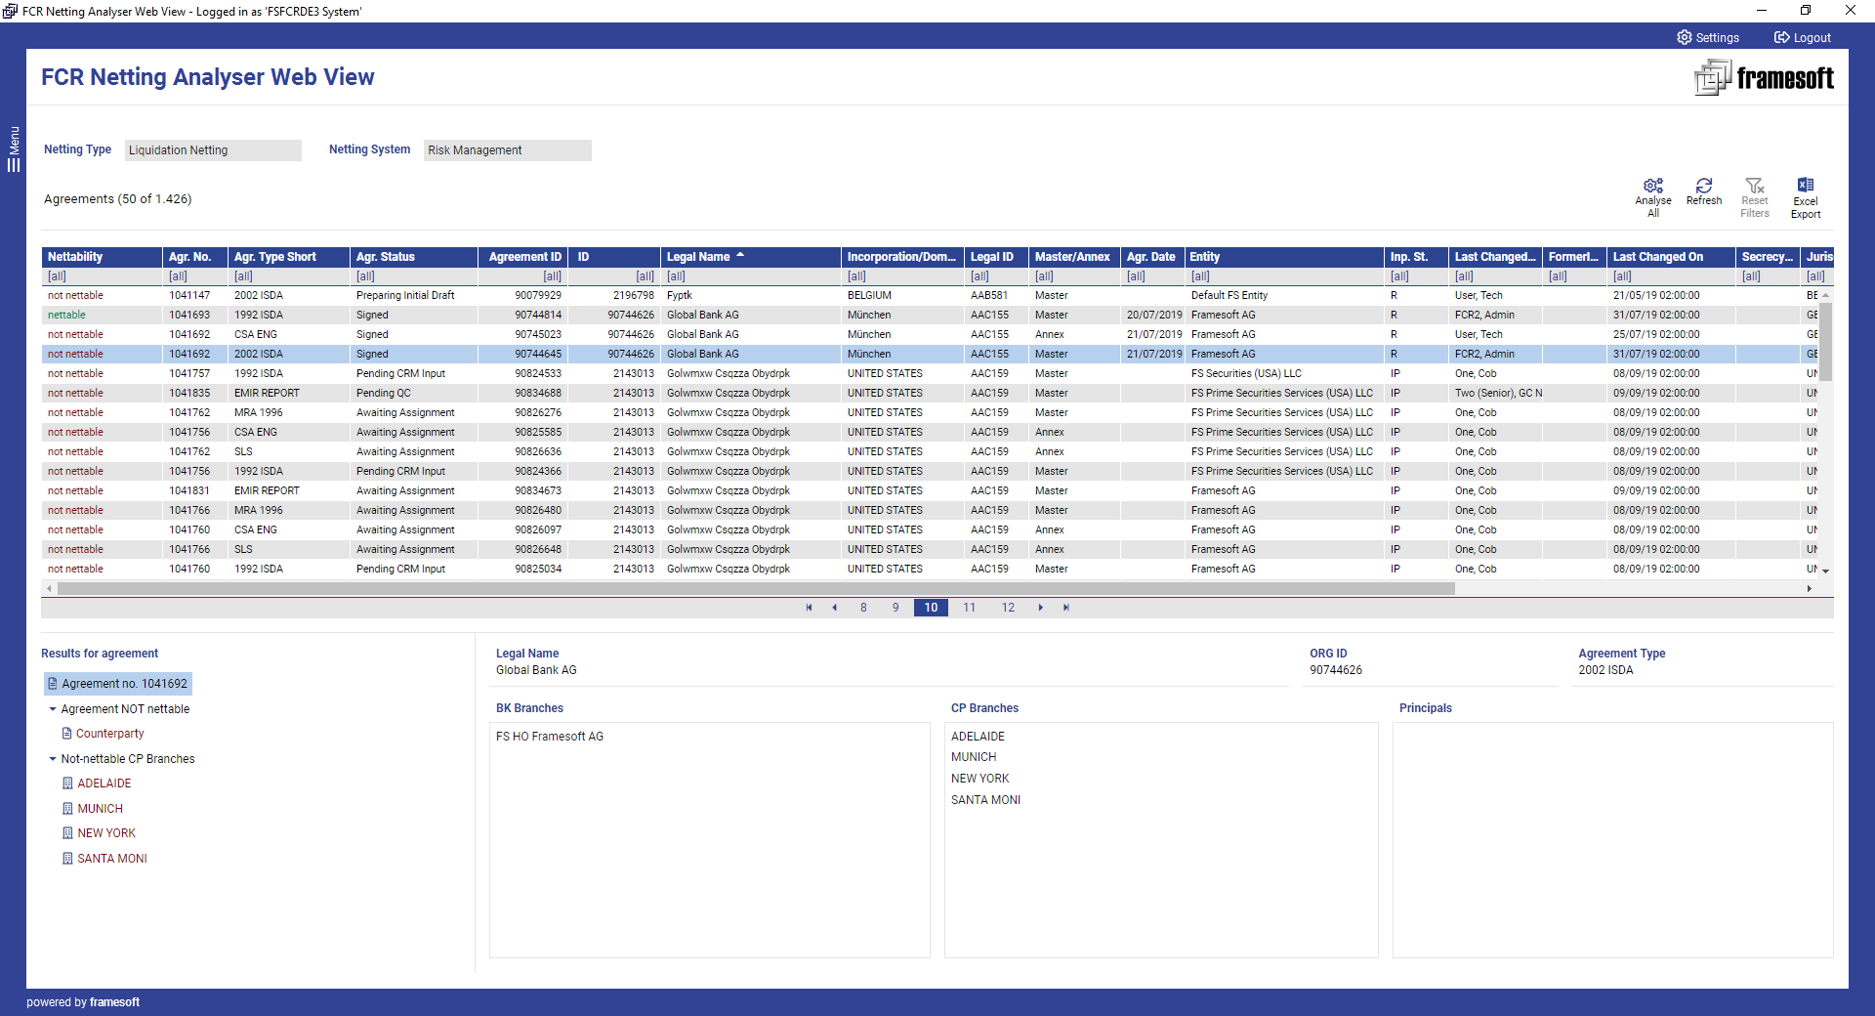Collapse the Not-nettable CP Branches node
This screenshot has height=1016, width=1875.
[x=53, y=759]
